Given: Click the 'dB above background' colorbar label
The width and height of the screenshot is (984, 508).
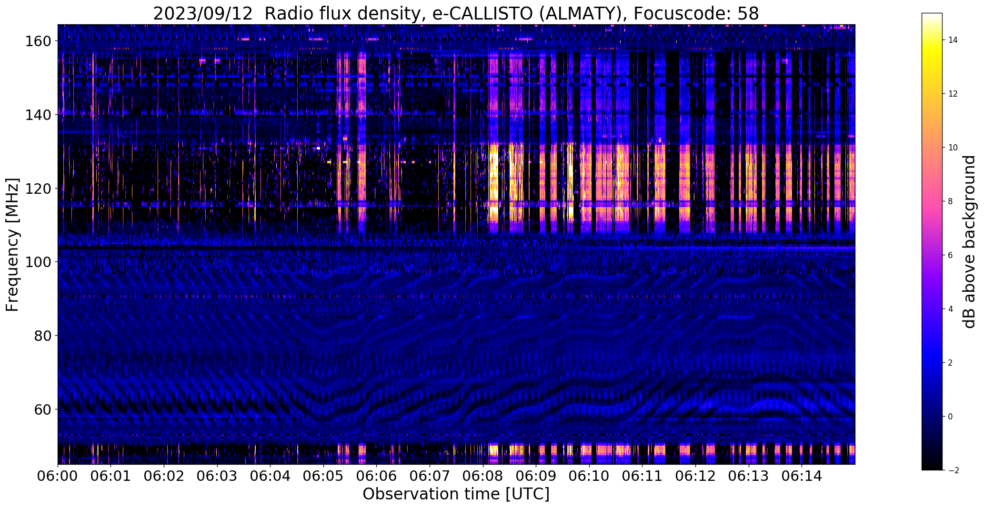Looking at the screenshot, I should click(x=969, y=242).
